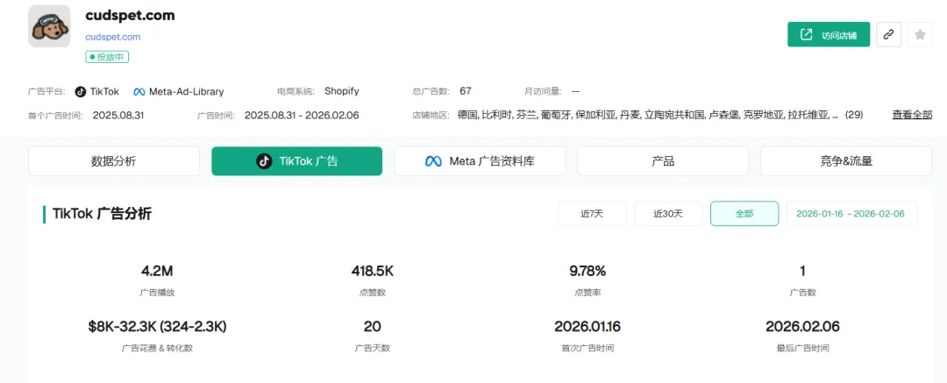Switch to the 产品 tab
The height and width of the screenshot is (383, 947).
(663, 161)
